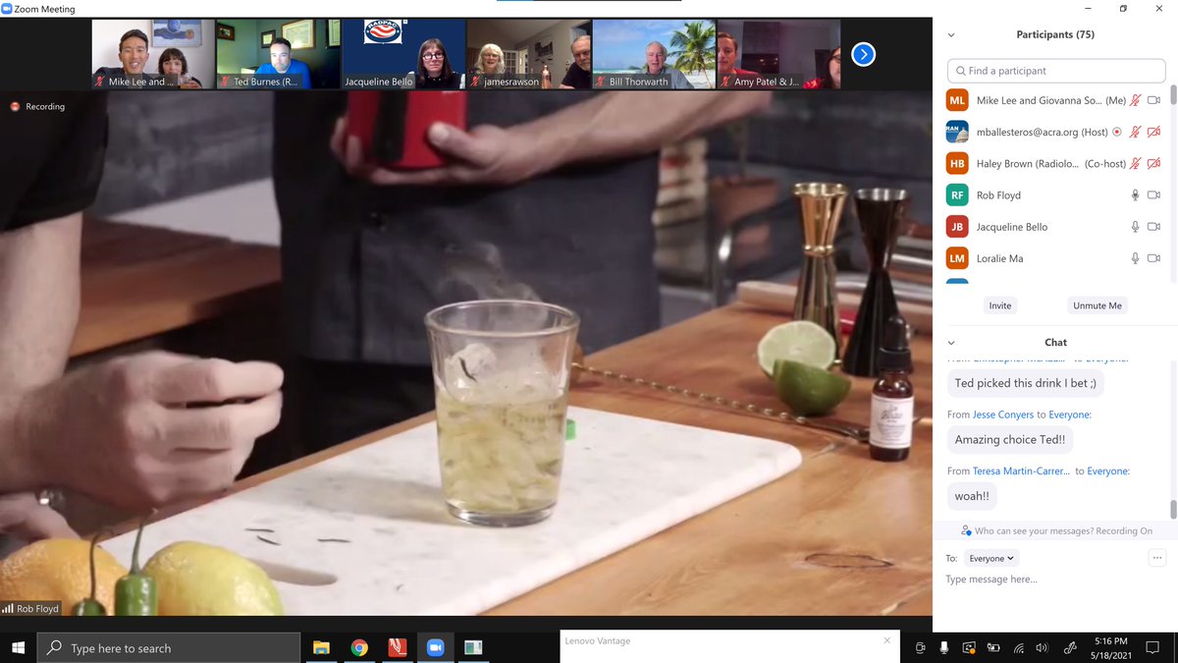1178x663 pixels.
Task: Click the Meet Now camera tray icon
Action: click(x=920, y=648)
